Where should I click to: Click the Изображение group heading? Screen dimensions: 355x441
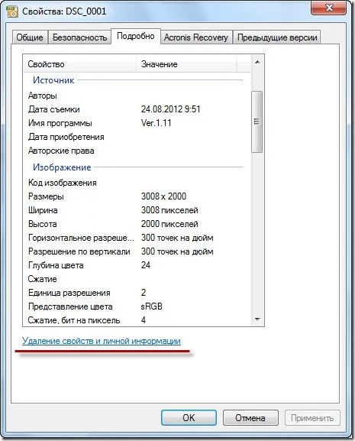pyautogui.click(x=62, y=167)
